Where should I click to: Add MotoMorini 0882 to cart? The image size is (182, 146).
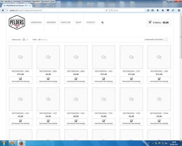(x=20, y=80)
